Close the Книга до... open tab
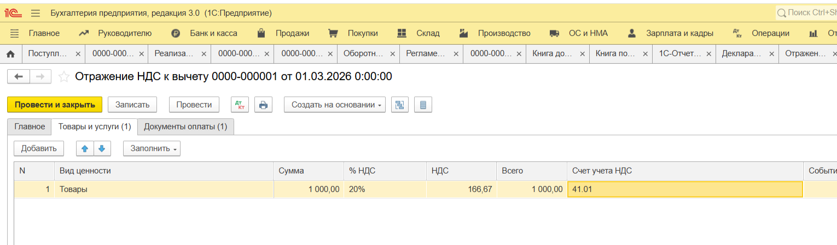 (x=582, y=54)
